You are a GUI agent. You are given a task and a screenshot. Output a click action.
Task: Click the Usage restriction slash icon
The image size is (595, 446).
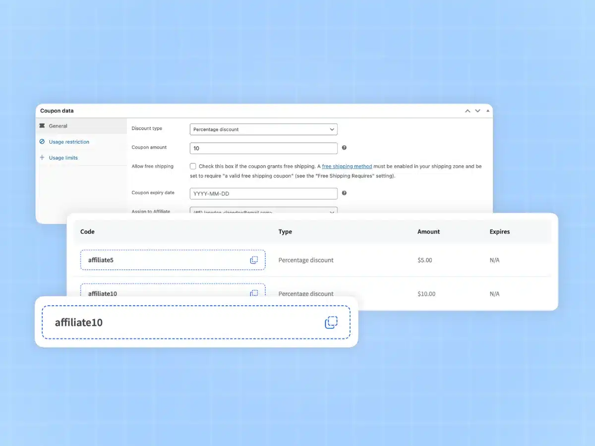(x=42, y=142)
